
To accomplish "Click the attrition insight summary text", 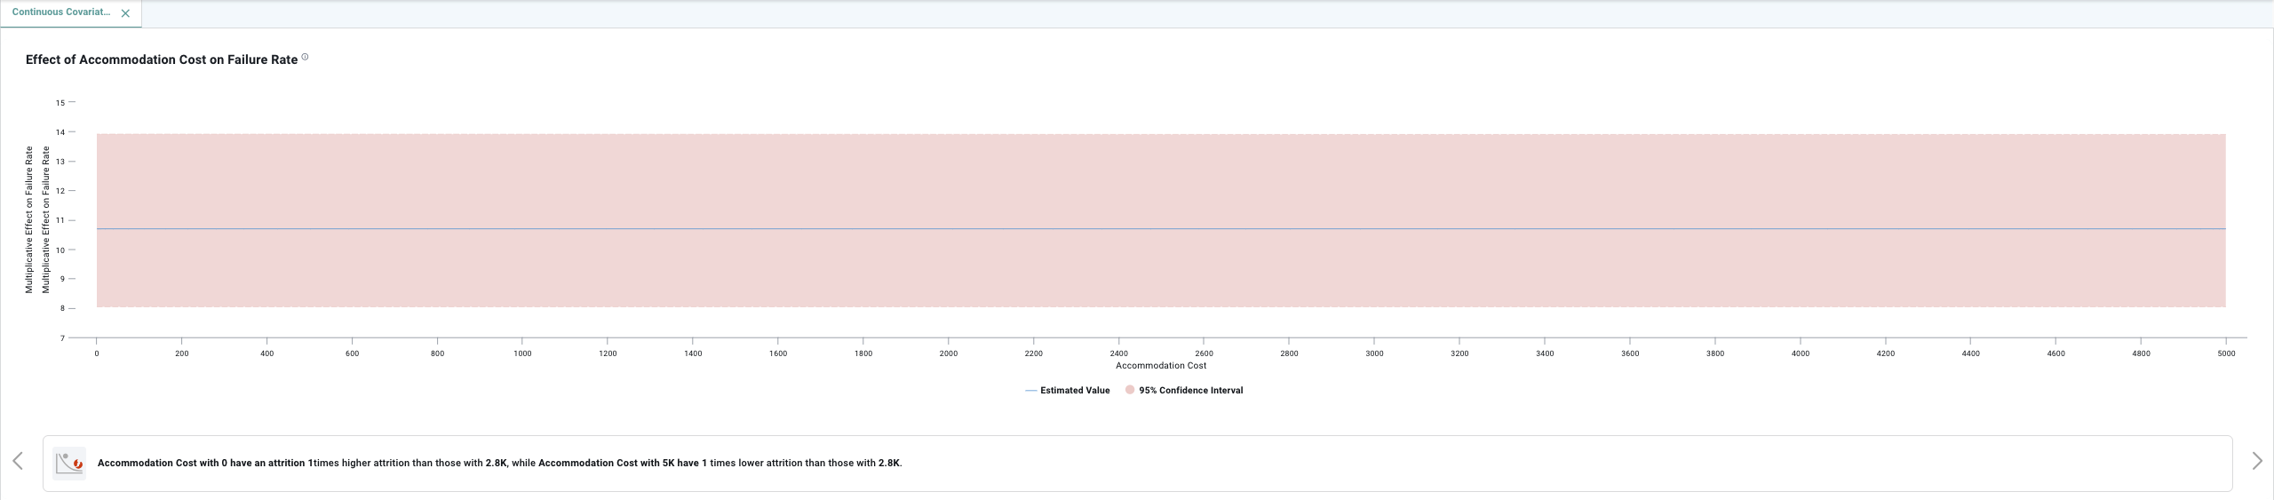I will [x=499, y=463].
